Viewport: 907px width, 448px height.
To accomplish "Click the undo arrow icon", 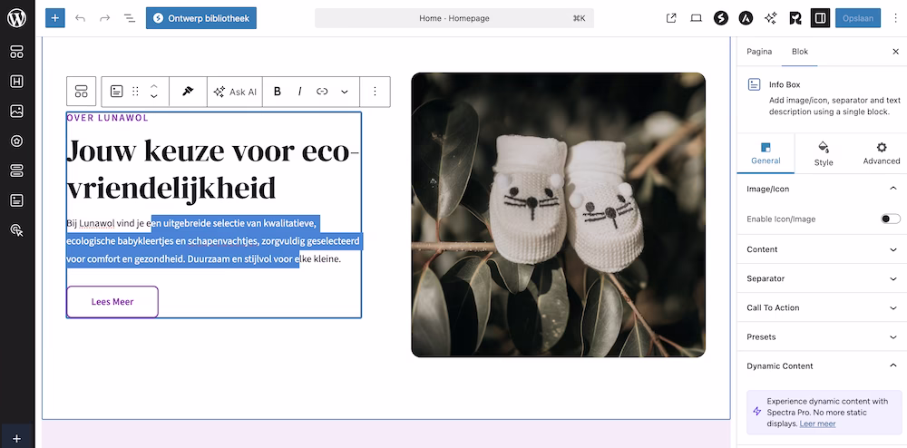I will (81, 18).
